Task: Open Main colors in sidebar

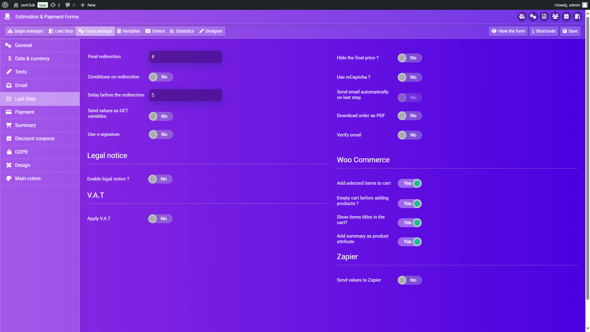Action: [40, 179]
